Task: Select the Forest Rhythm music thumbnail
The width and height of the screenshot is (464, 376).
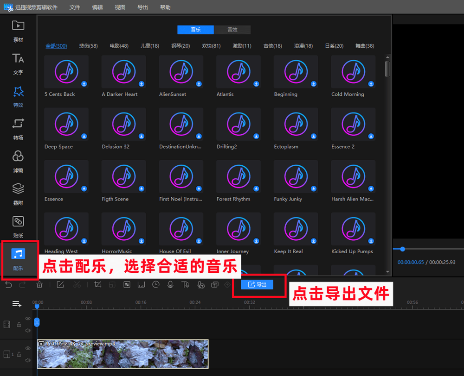Action: [238, 176]
